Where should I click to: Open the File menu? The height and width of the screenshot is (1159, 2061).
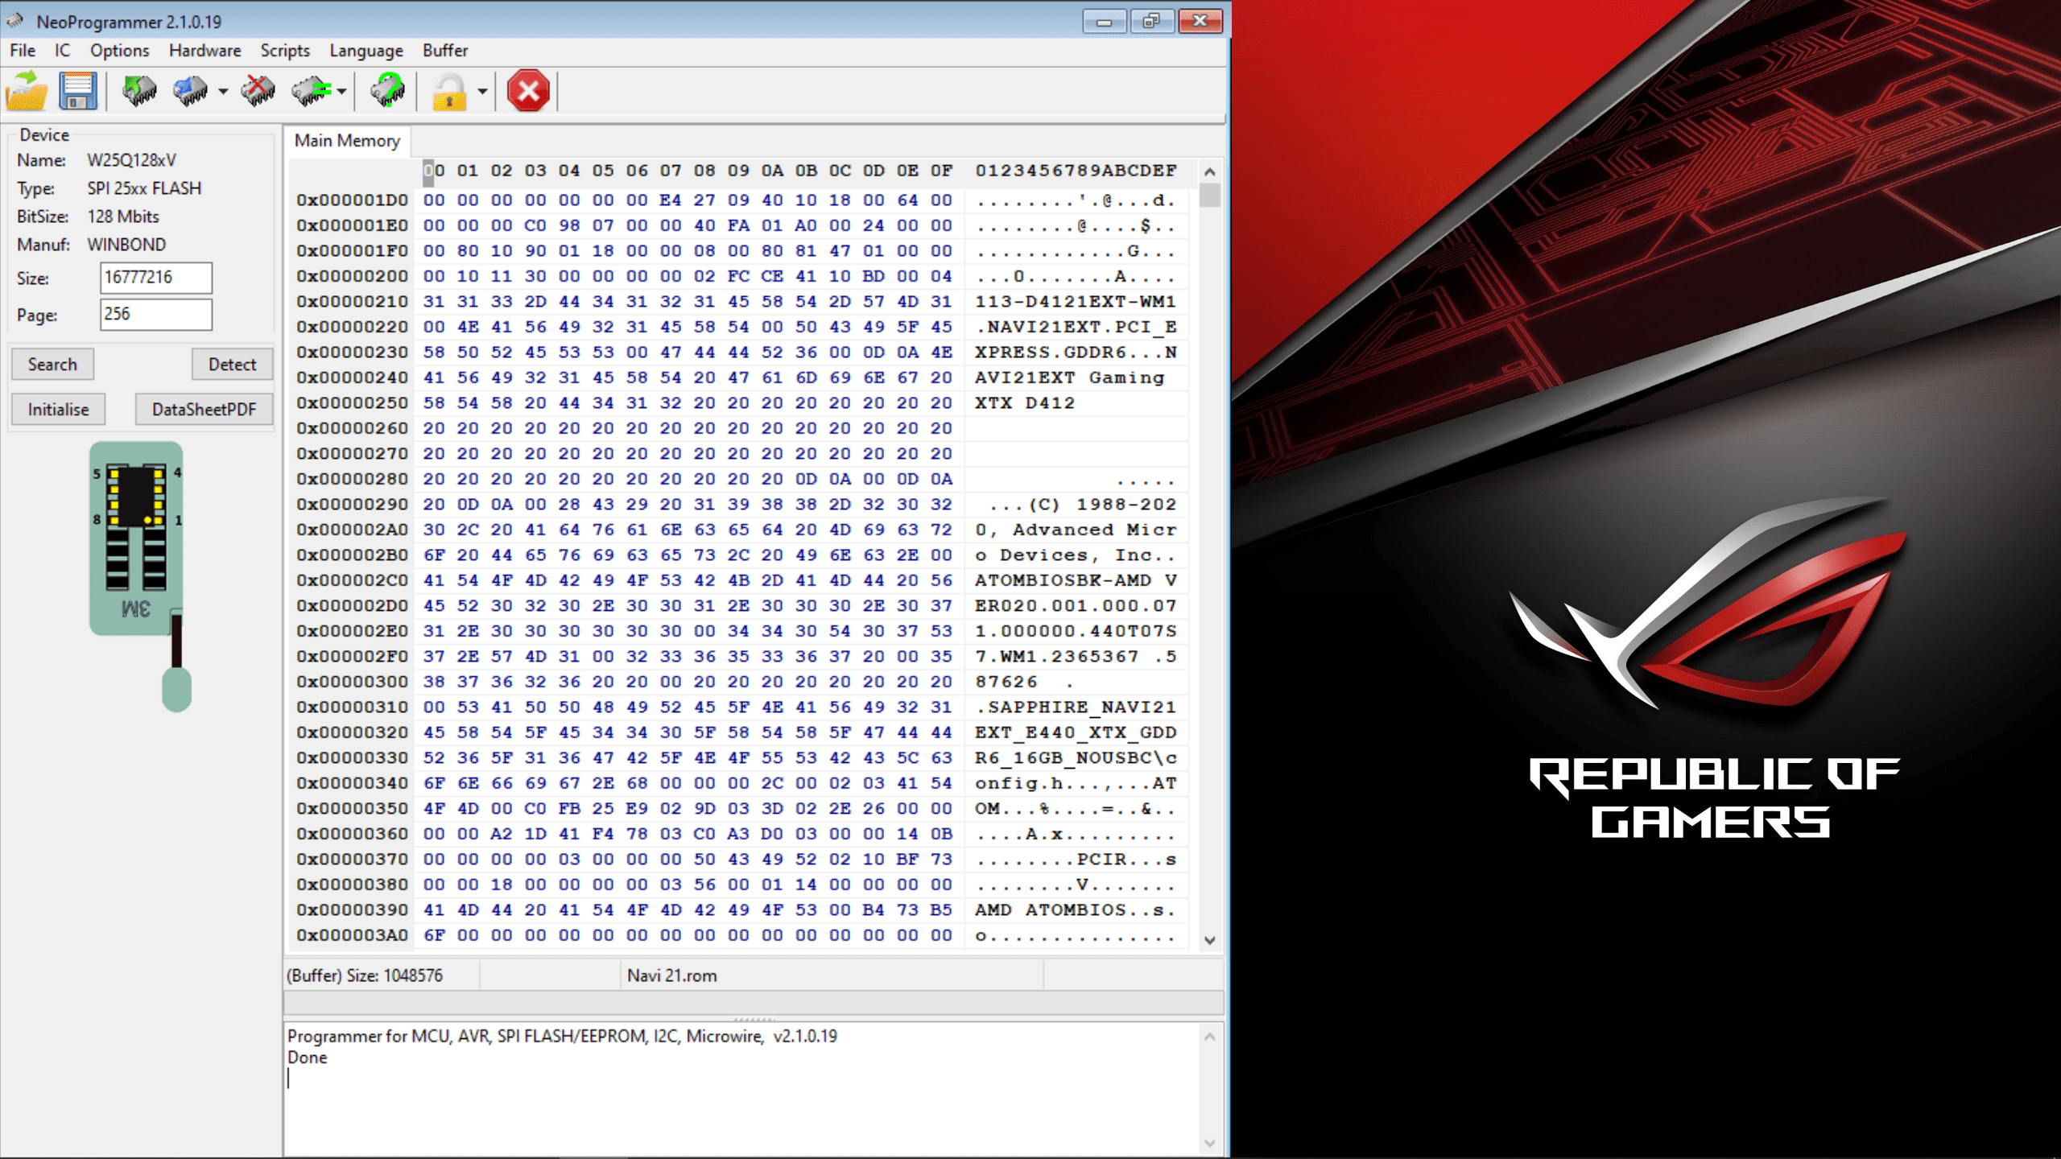pyautogui.click(x=23, y=50)
